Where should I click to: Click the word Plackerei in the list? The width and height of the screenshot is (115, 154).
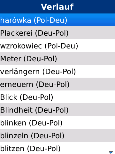[x=16, y=33]
